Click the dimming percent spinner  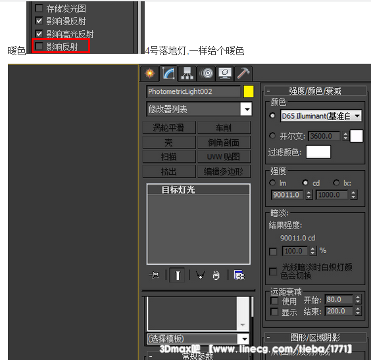coord(313,251)
